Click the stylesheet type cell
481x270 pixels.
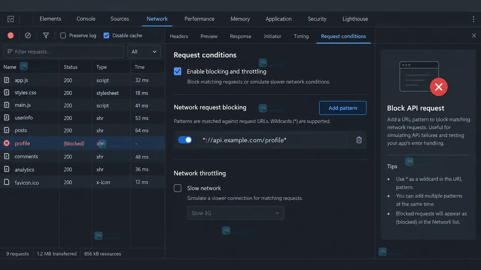(x=108, y=93)
